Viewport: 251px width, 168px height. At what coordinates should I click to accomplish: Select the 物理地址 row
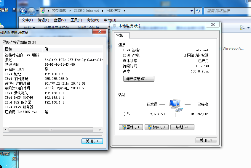53,64
